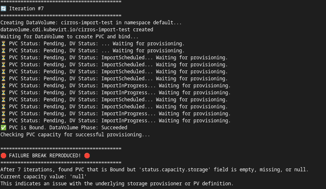The image size is (326, 189).
Task: Click the green checkmark before PVC is Bound
Action: 3,128
